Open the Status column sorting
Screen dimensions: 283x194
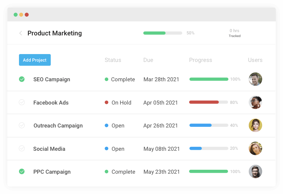click(113, 60)
